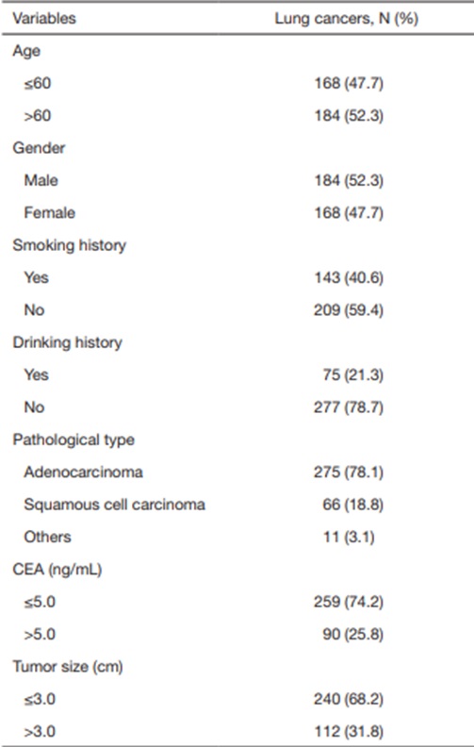Select the Smoking history label
This screenshot has height=747, width=474.
click(x=70, y=245)
